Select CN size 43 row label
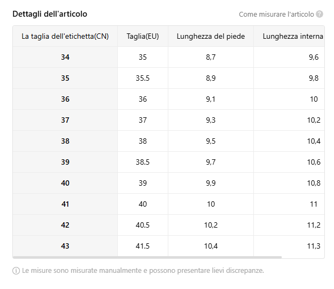334x289 pixels. pos(65,246)
